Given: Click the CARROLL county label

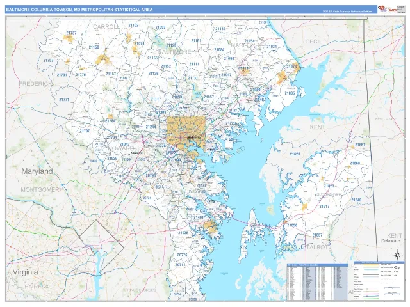Looking at the screenshot, I should tap(106, 27).
